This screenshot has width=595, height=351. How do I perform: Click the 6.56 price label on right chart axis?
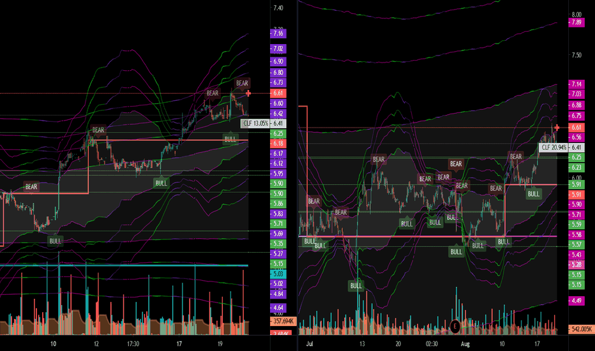point(576,137)
